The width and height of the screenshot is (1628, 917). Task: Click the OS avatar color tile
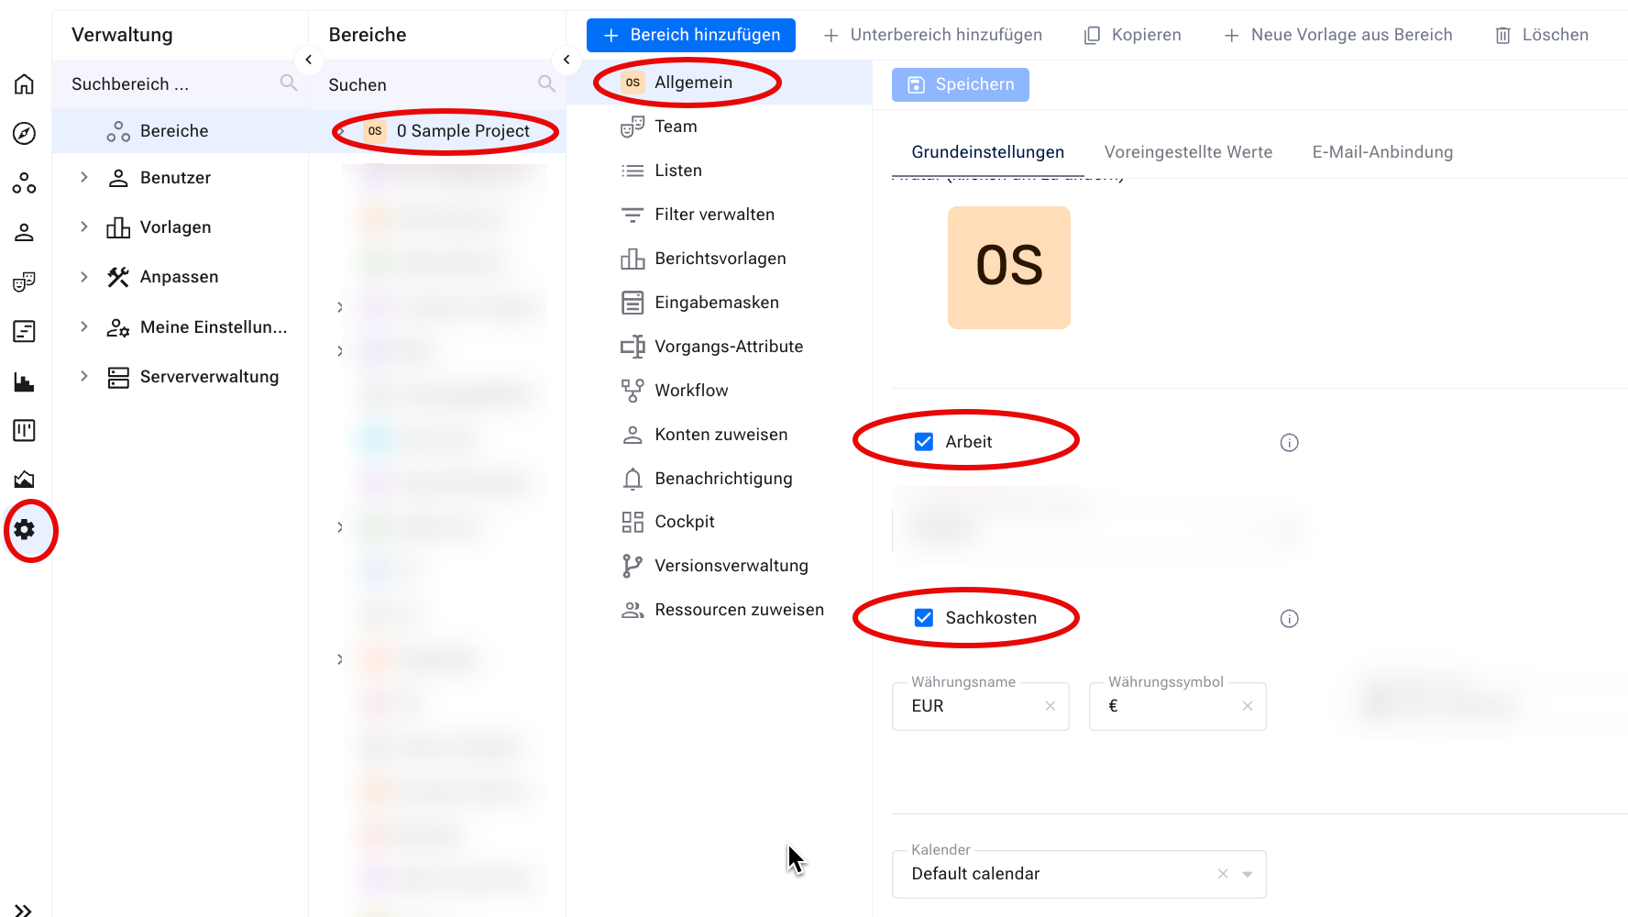(x=1008, y=267)
